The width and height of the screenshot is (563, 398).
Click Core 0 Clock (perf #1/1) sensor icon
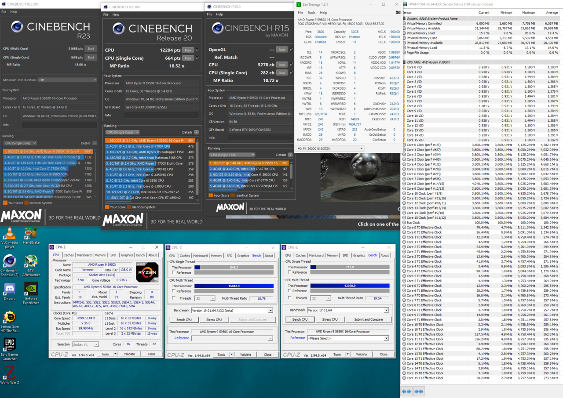tap(404, 145)
